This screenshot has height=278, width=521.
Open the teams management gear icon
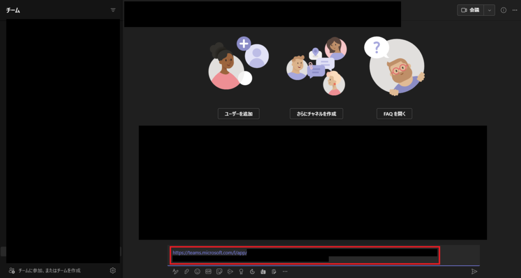point(112,270)
